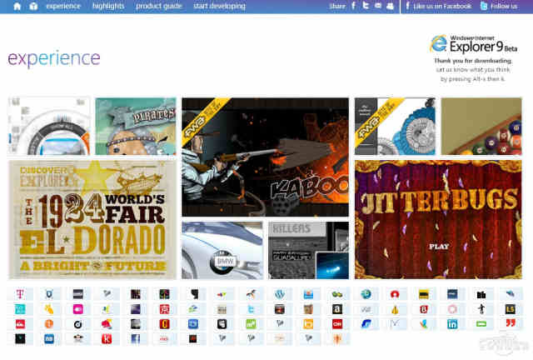Click the download box icon beside home
This screenshot has height=360, width=533.
tap(33, 6)
